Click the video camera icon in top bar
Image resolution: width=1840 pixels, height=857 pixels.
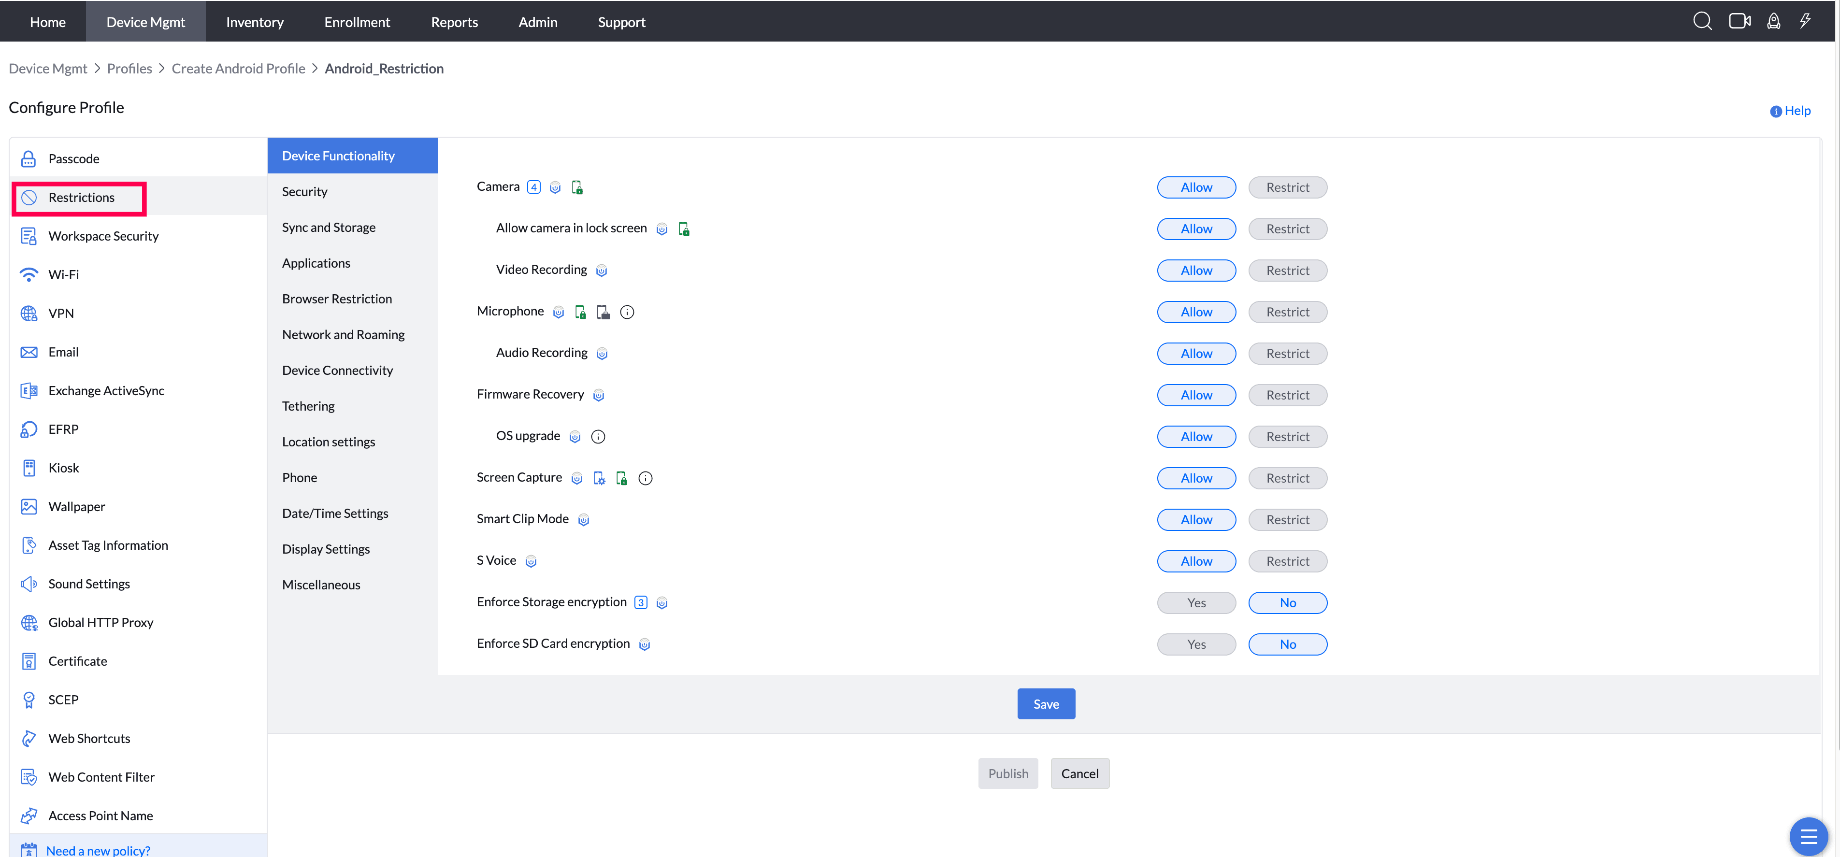1740,21
